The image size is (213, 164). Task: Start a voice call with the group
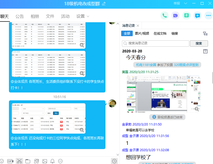pos(164,16)
